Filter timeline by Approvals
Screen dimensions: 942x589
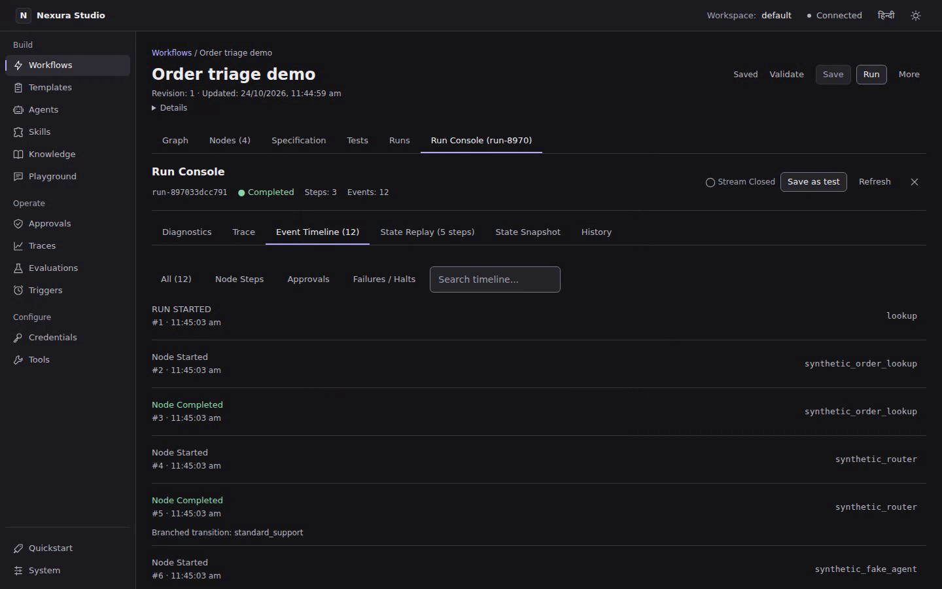click(308, 279)
